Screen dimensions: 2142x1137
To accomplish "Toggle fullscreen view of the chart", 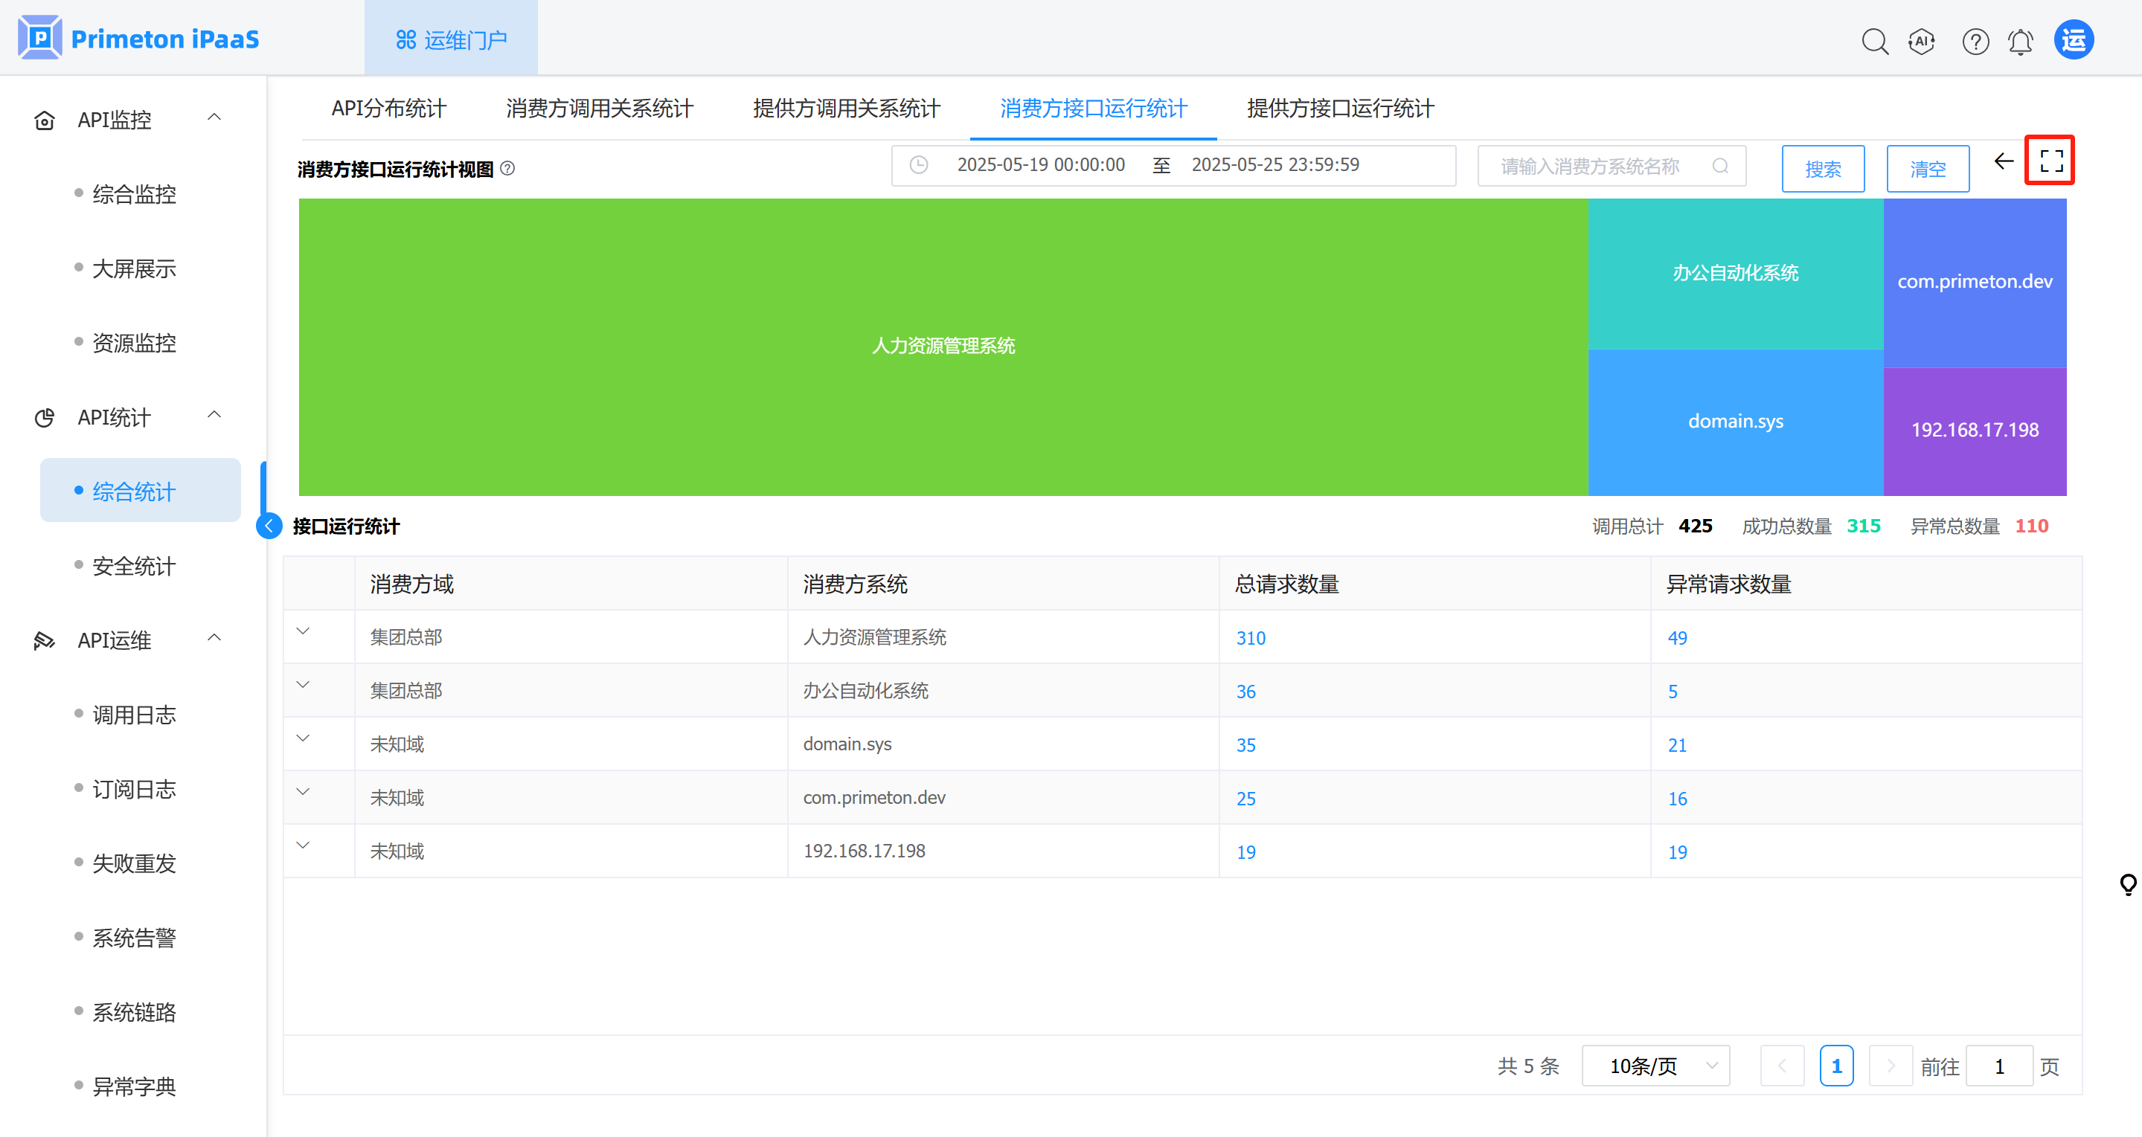I will pos(2050,161).
